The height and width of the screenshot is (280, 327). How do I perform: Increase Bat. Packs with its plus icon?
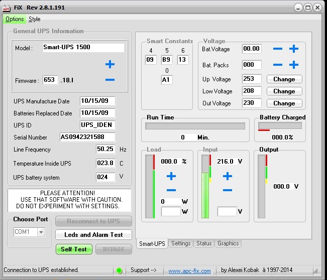coord(294,65)
